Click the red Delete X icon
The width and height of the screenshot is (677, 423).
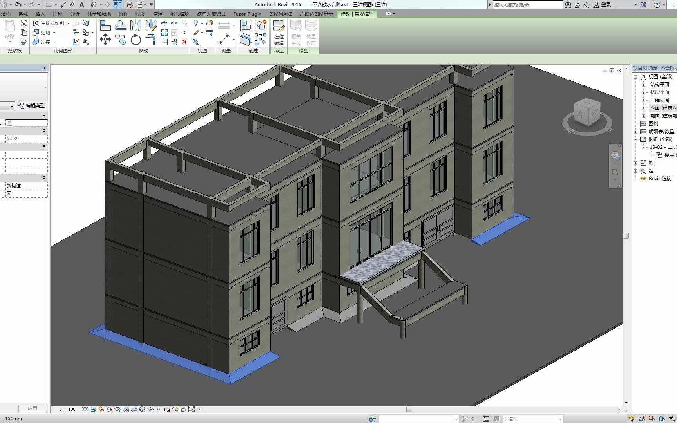[184, 42]
